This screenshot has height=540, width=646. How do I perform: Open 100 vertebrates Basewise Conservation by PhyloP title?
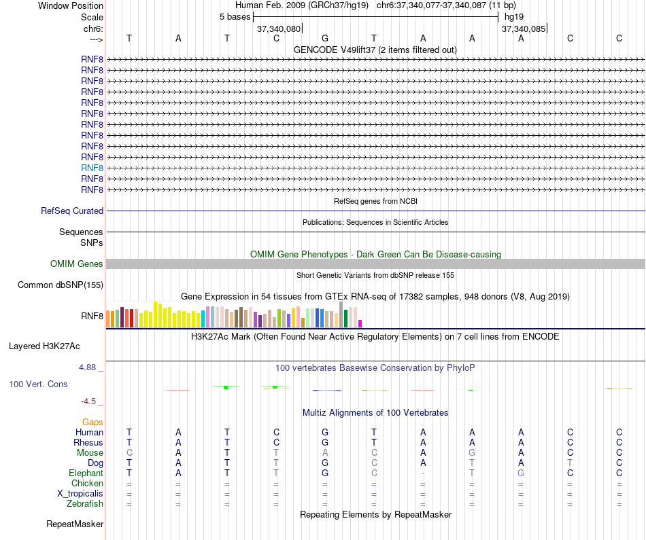point(375,368)
